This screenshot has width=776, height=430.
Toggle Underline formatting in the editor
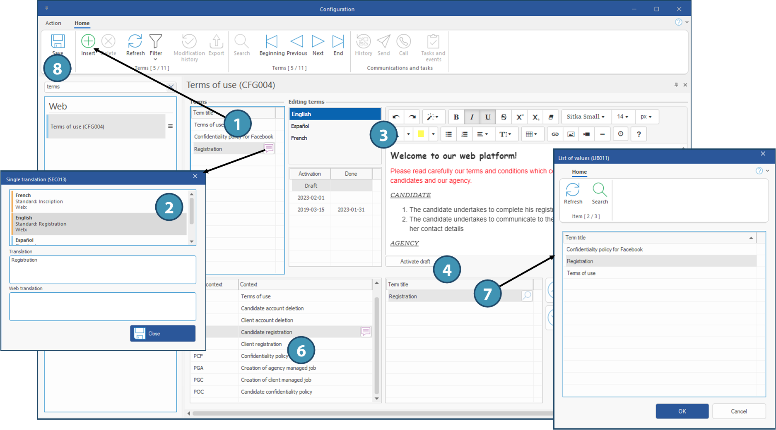click(x=487, y=117)
